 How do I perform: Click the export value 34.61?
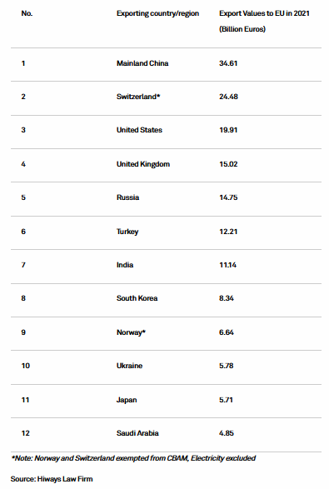[228, 63]
